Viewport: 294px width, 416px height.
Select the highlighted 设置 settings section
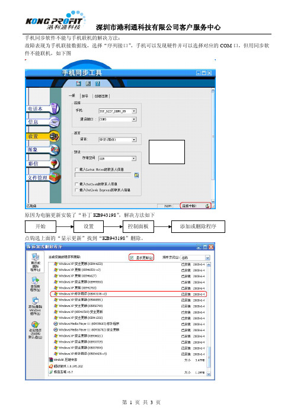(43, 136)
